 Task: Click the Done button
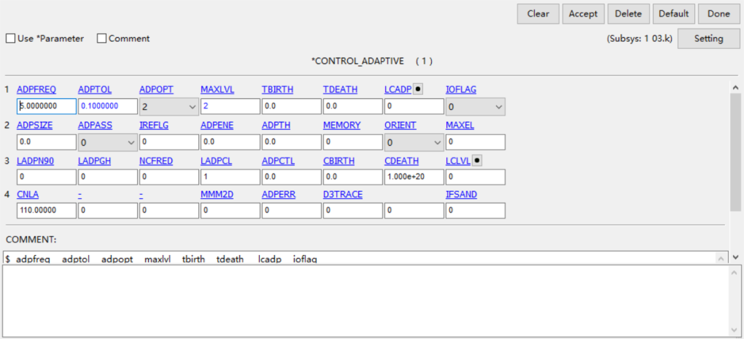pyautogui.click(x=719, y=14)
